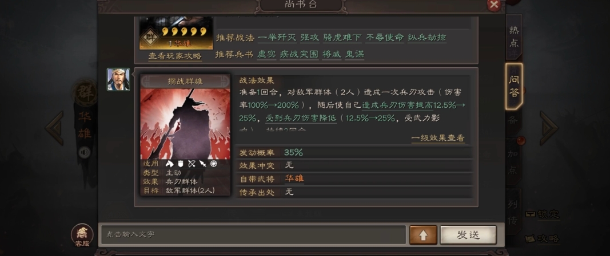Open the 华雄 card thumbnail with stars
Image resolution: width=610 pixels, height=256 pixels.
(x=176, y=33)
